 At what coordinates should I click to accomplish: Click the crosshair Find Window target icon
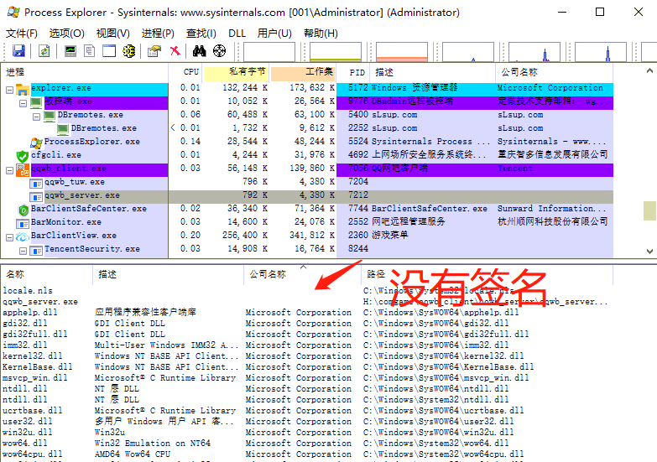pyautogui.click(x=219, y=51)
